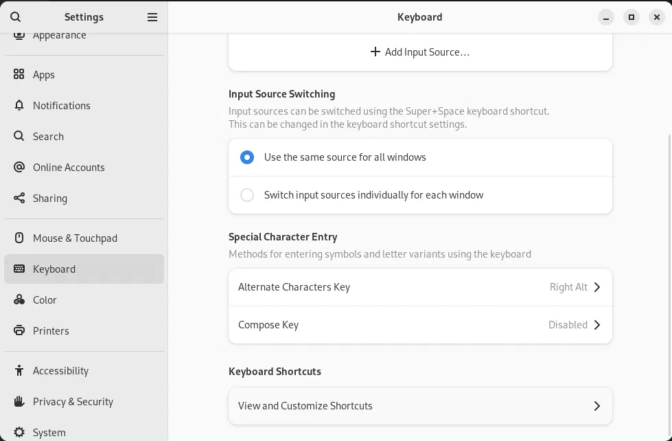The height and width of the screenshot is (441, 672).
Task: Open the Alternate Characters Key chevron
Action: pyautogui.click(x=597, y=287)
